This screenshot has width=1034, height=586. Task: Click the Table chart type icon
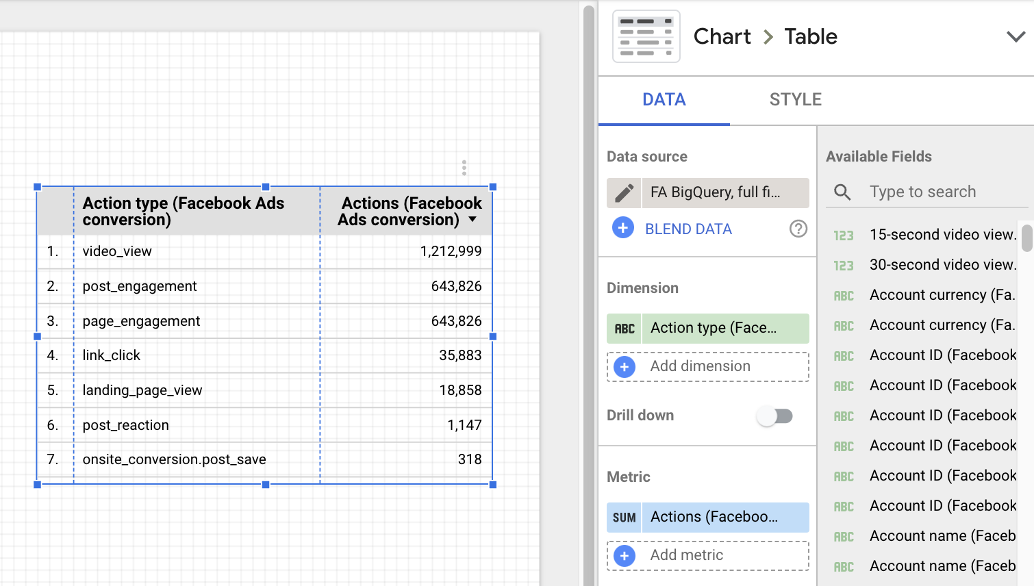coord(646,36)
